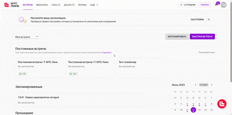The width and height of the screenshot is (232, 115).
Task: Expand the Мои встречи dropdown
Action: 27,37
